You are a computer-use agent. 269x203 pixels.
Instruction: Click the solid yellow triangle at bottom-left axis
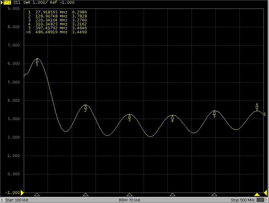point(22,193)
